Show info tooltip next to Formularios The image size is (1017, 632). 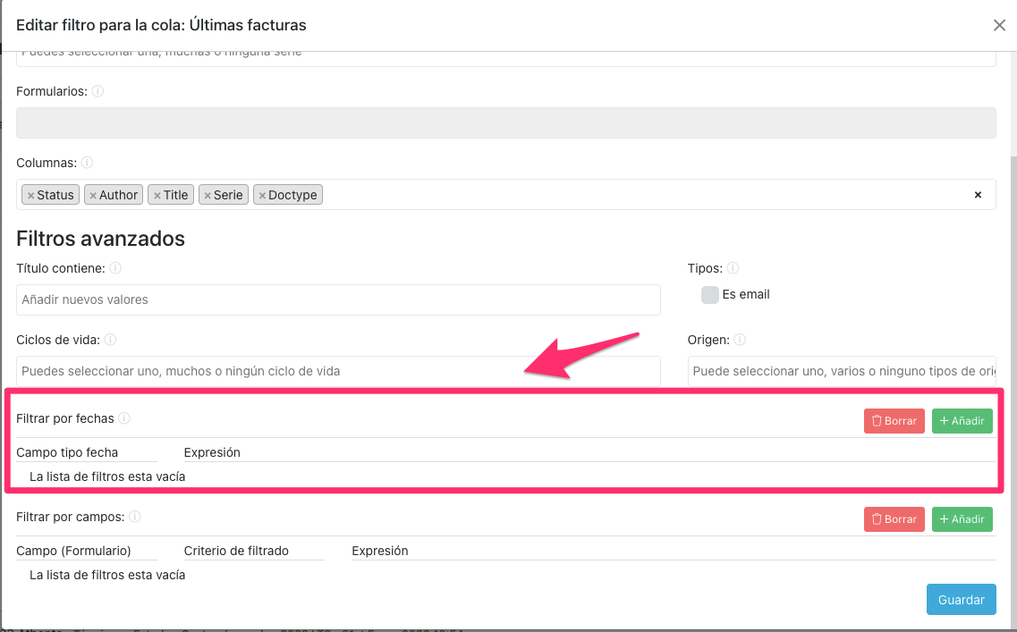coord(98,91)
